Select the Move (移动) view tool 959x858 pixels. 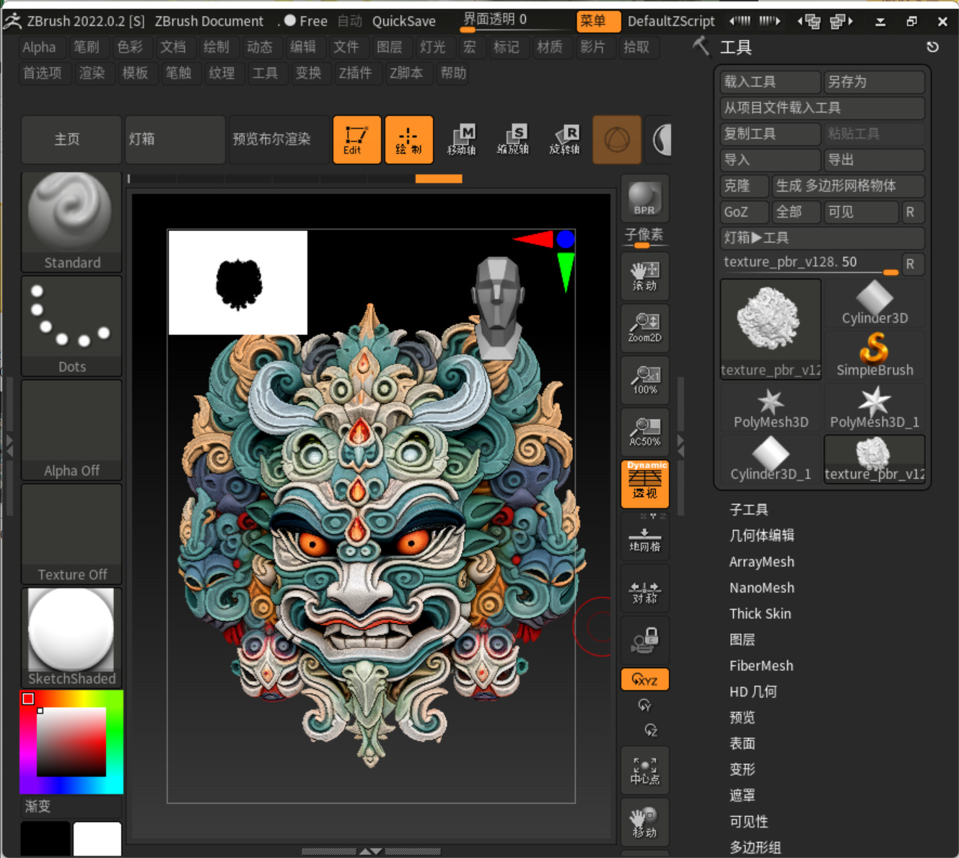pyautogui.click(x=644, y=823)
